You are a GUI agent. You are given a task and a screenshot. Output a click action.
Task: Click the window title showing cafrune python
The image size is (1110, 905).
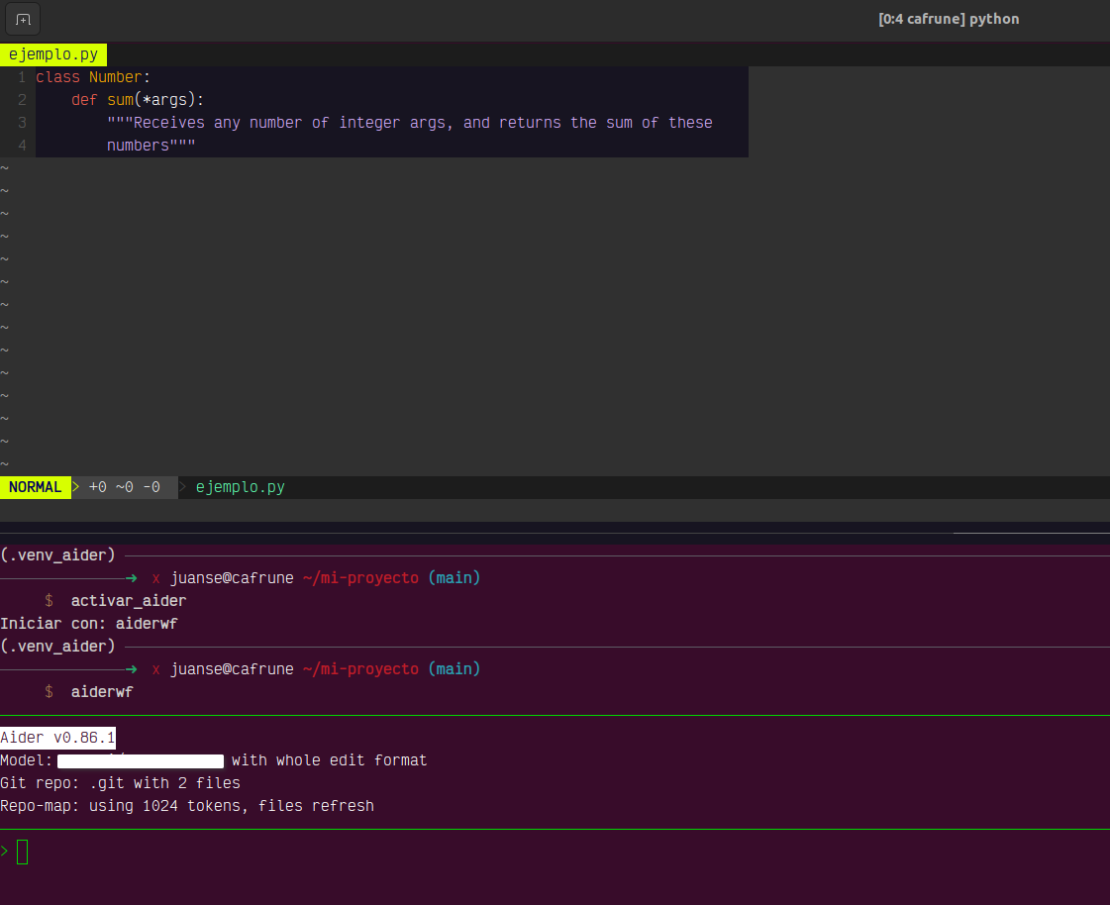click(948, 19)
